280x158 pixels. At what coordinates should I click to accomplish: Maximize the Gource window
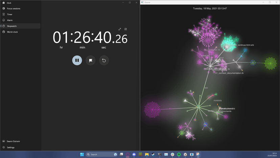click(x=270, y=2)
